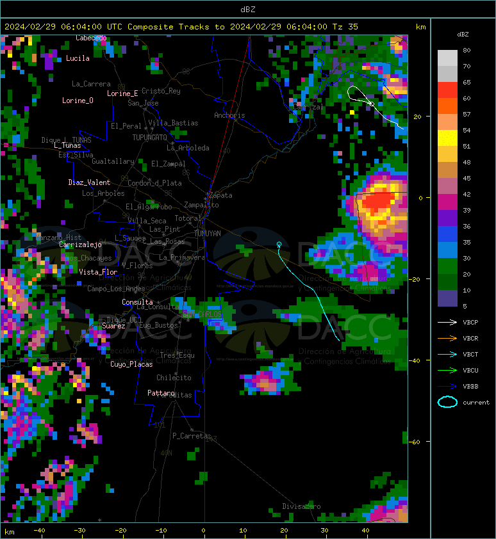The width and height of the screenshot is (496, 539).
Task: Click the Lorine_O location label
Action: [x=78, y=101]
